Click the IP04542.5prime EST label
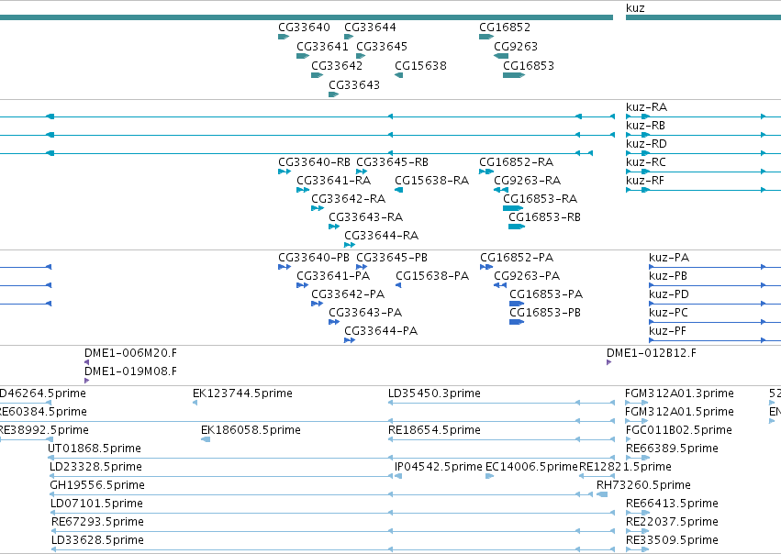 (439, 468)
